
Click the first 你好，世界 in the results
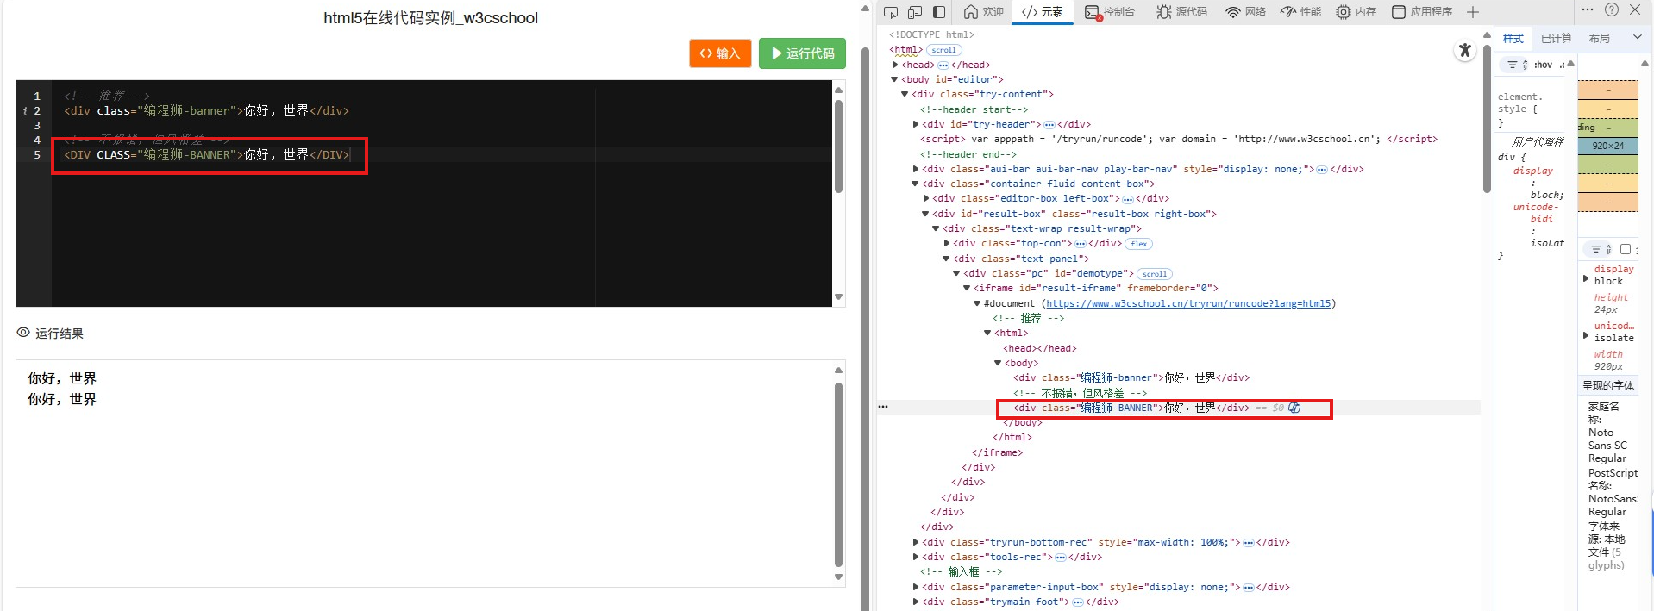point(62,378)
